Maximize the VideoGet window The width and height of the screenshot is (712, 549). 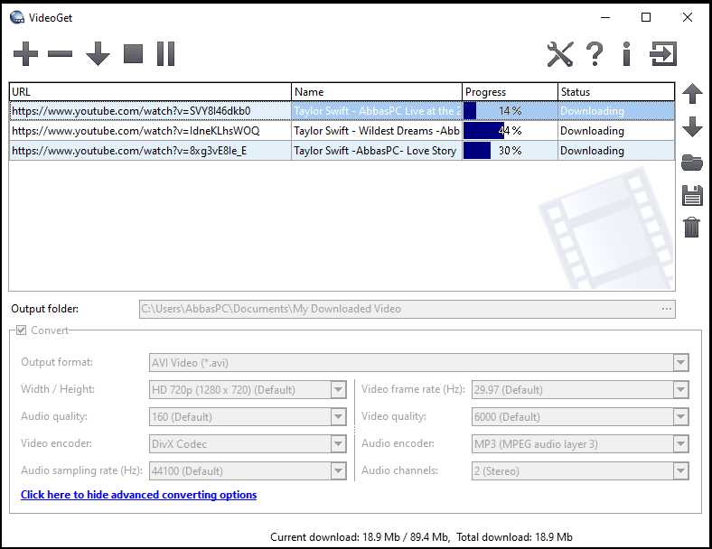point(646,18)
